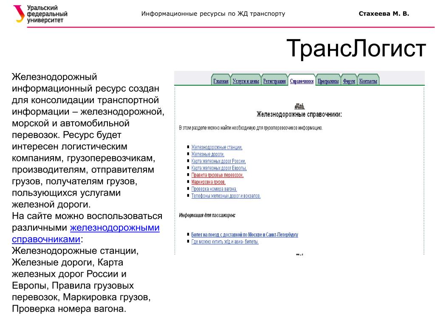Open the Программы tab
The image size is (435, 326).
[x=328, y=81]
